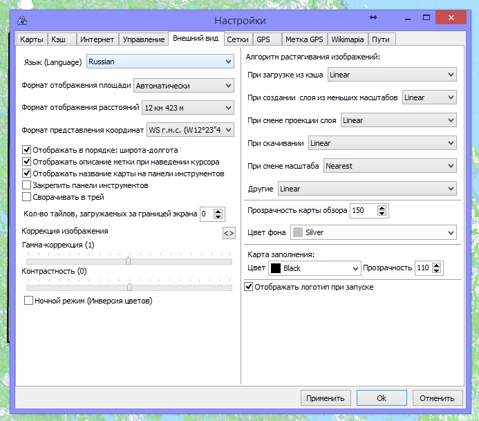Increase tile count using spinner up arrow

click(x=217, y=211)
